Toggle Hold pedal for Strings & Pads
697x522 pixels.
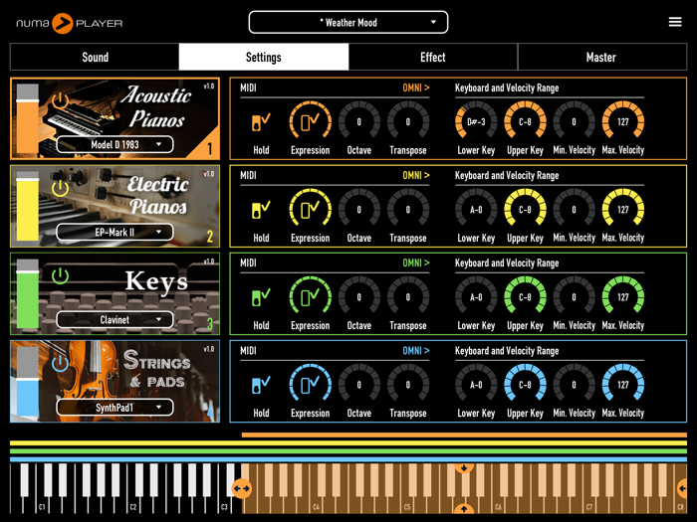coord(261,385)
